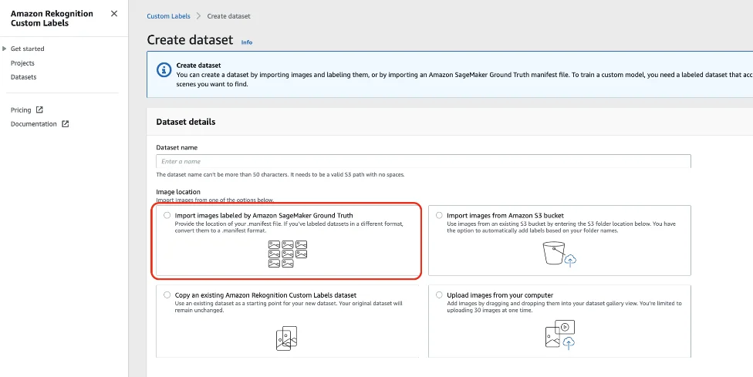
Task: Expand the Get started section arrow
Action: coord(5,49)
